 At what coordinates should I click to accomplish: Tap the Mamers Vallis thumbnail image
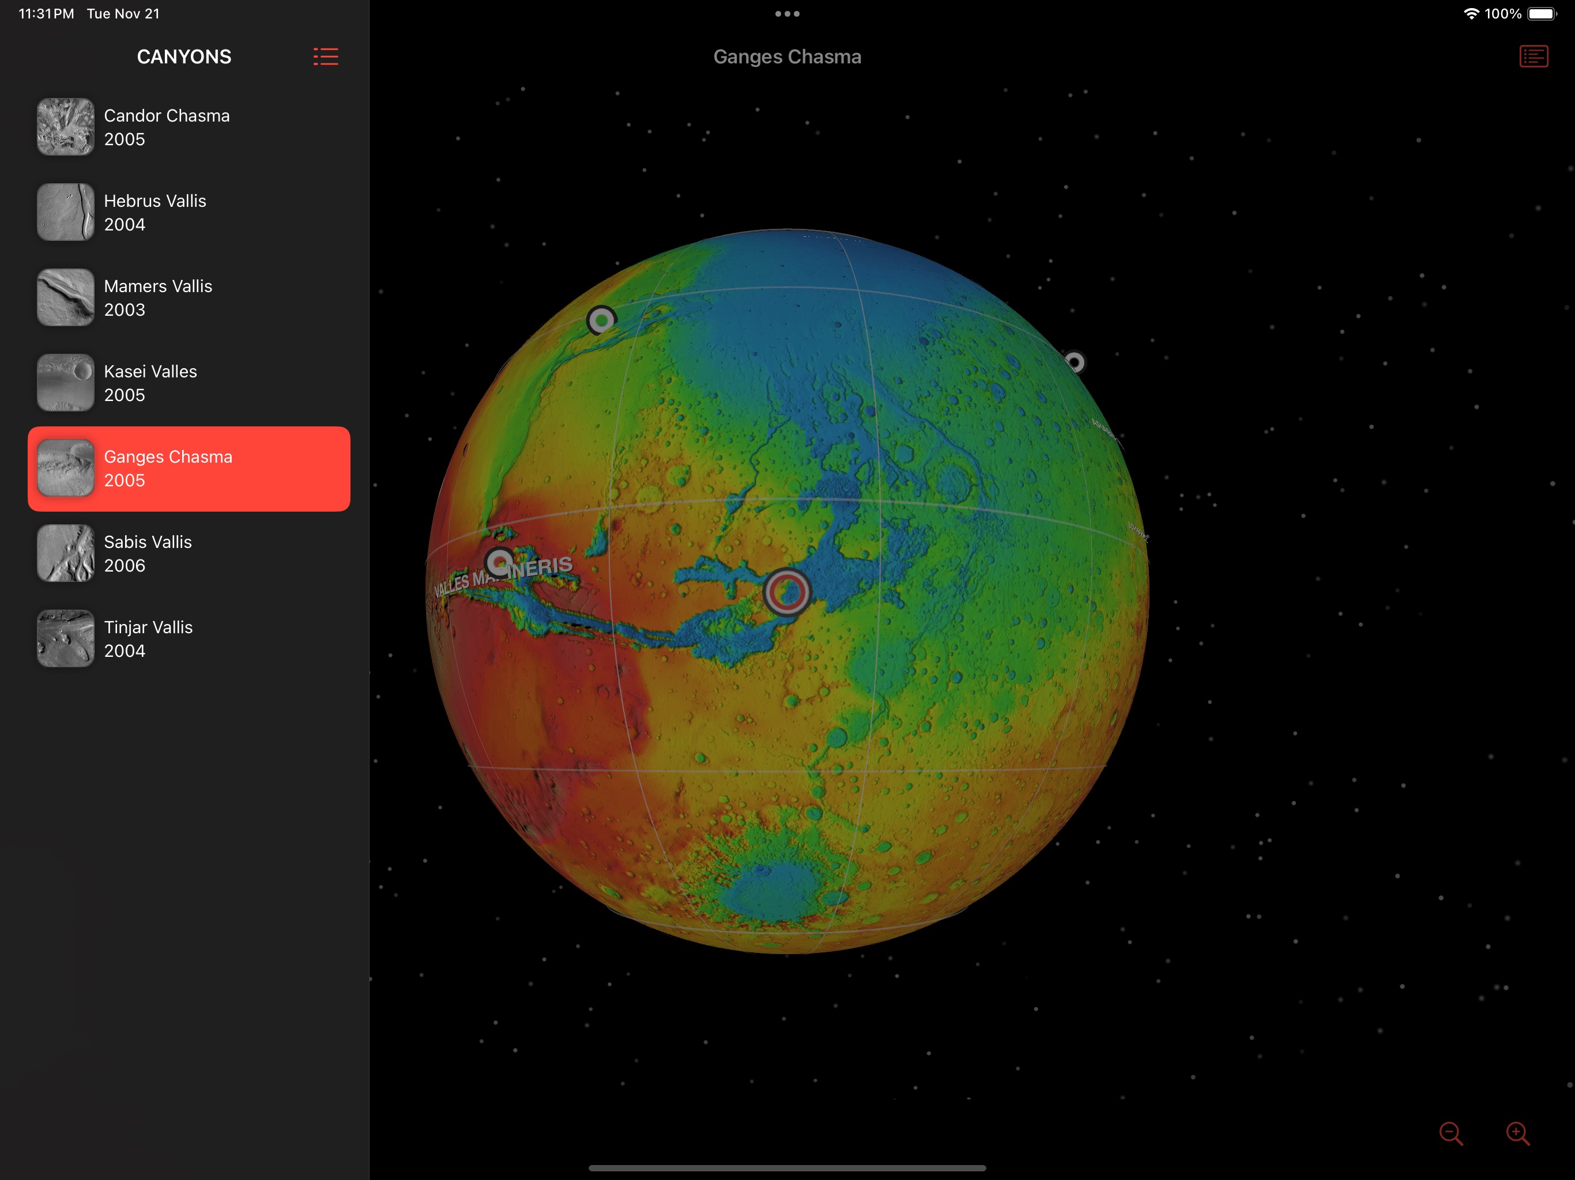point(66,297)
